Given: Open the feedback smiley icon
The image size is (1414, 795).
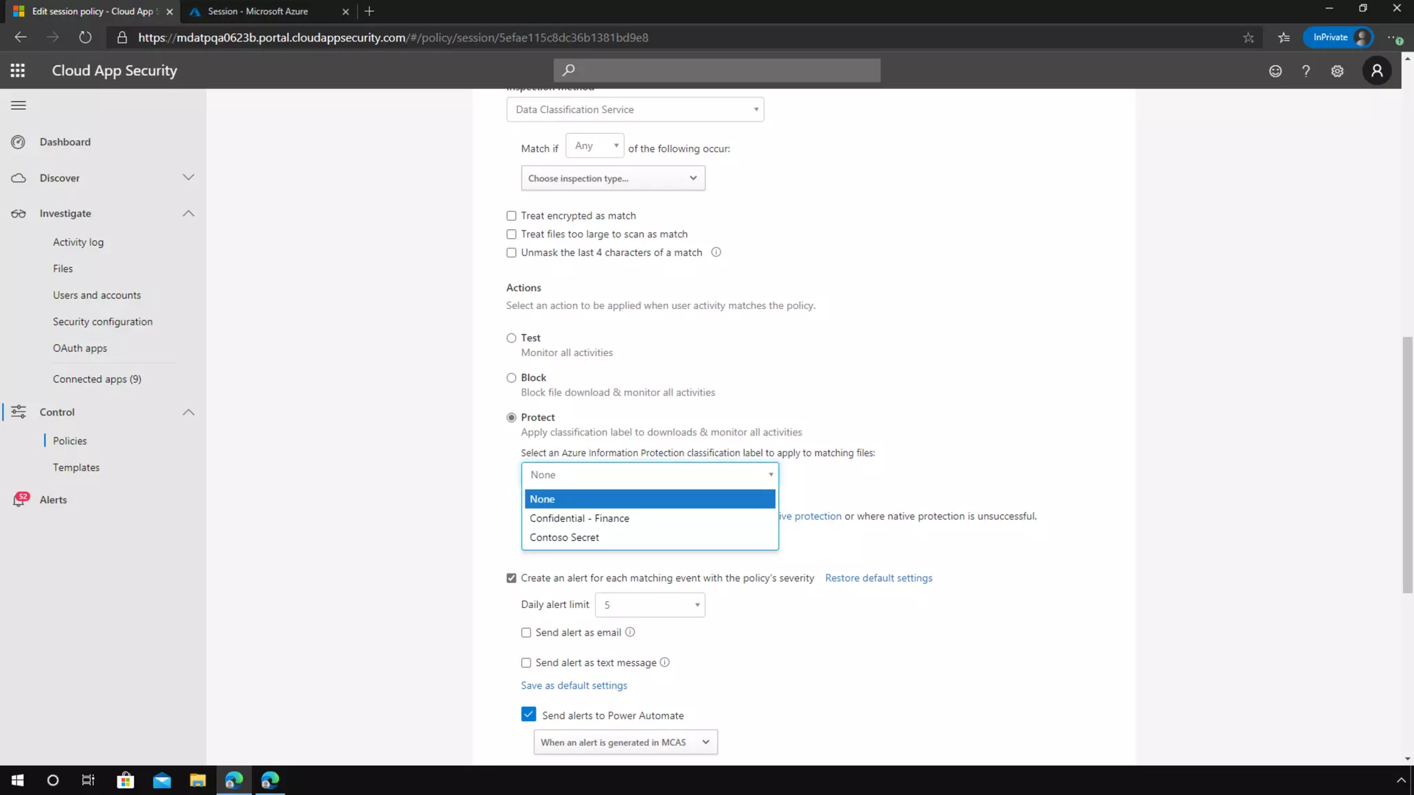Looking at the screenshot, I should tap(1275, 71).
